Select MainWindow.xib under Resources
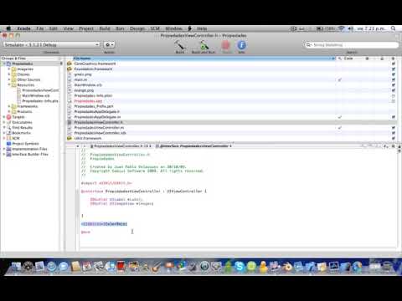Viewport: 402px width, 301px height. click(x=36, y=95)
